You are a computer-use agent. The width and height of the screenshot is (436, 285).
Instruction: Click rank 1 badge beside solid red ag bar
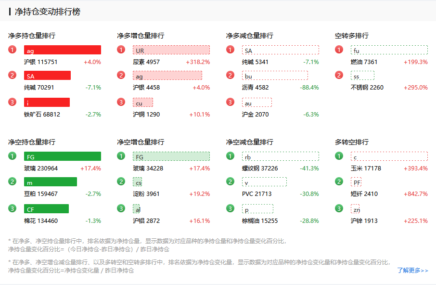point(13,50)
